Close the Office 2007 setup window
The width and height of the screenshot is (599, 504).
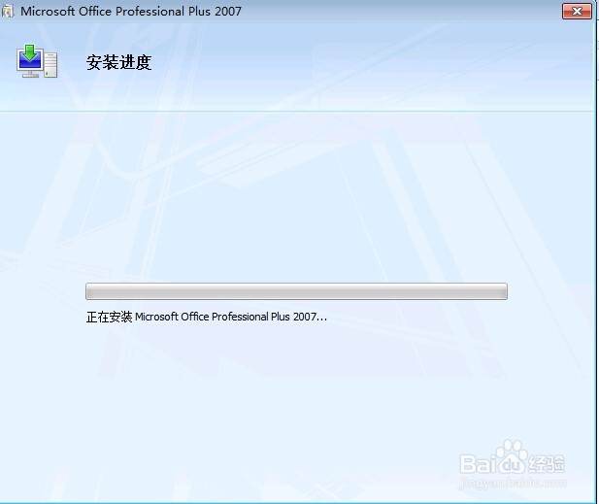tap(577, 11)
